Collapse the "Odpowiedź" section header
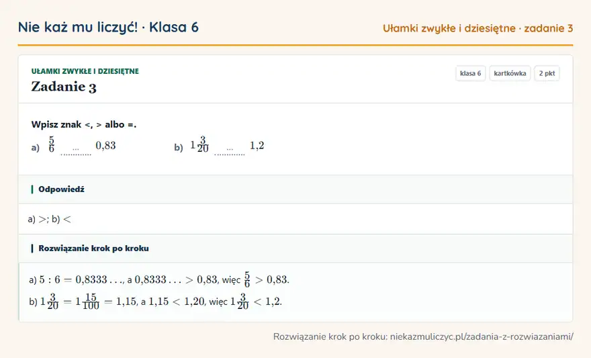Screen dimensions: 591x358 click(295, 189)
